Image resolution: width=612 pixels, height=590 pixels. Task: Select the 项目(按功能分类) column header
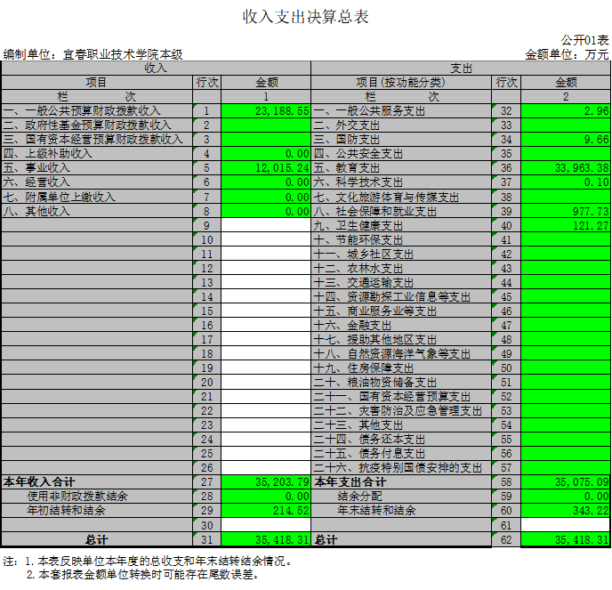[x=401, y=82]
